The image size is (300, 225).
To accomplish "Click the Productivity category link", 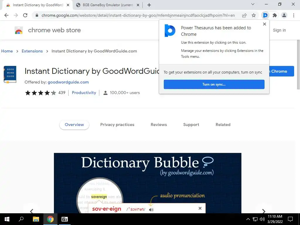I will point(84,93).
